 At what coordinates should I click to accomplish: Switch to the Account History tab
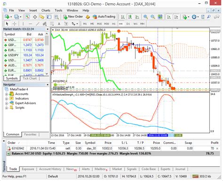[x=50, y=169]
